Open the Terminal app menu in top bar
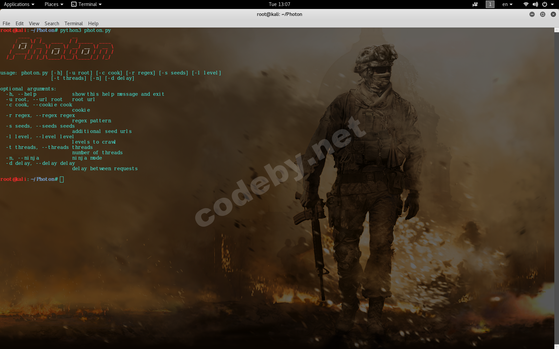Screen dimensions: 559x349 click(x=87, y=4)
